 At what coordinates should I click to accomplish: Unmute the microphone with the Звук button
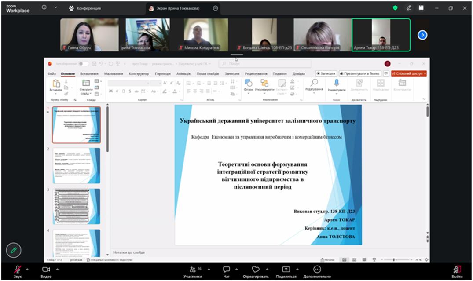(18, 269)
